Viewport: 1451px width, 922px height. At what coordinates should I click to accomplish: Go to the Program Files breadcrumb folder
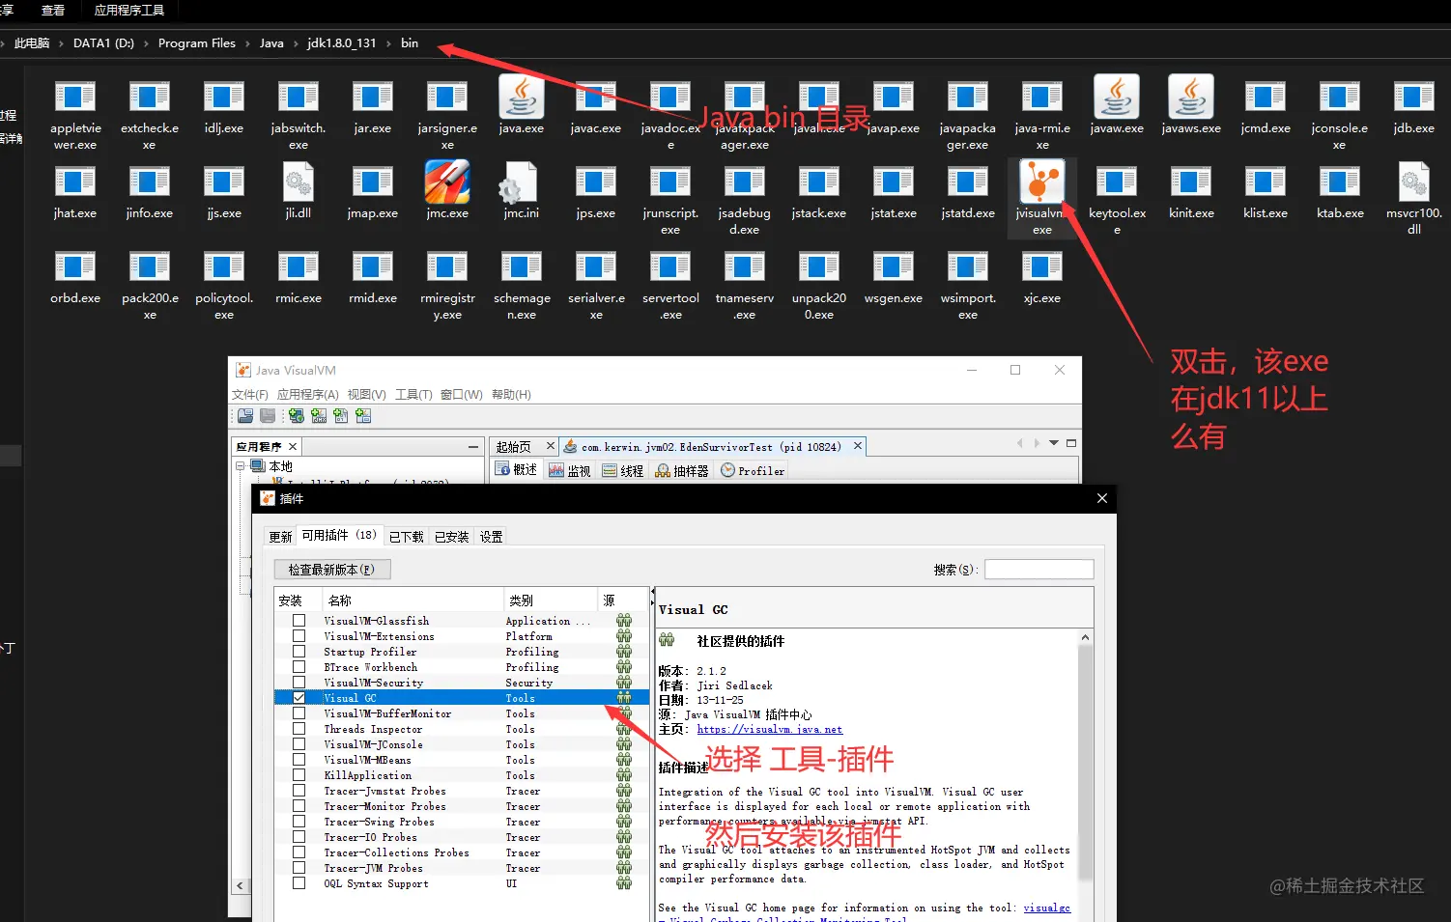[197, 43]
